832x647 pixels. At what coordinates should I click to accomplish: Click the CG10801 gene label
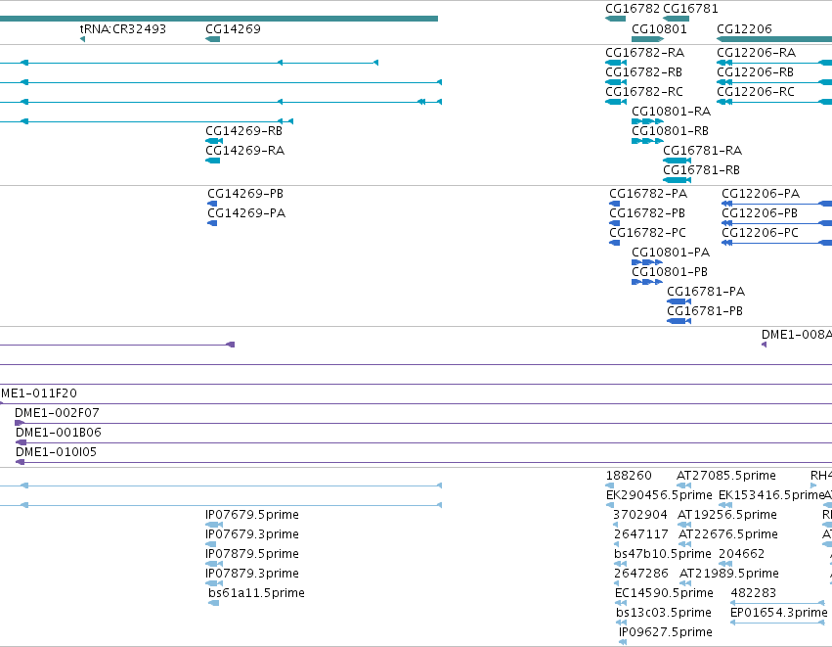[x=659, y=28]
